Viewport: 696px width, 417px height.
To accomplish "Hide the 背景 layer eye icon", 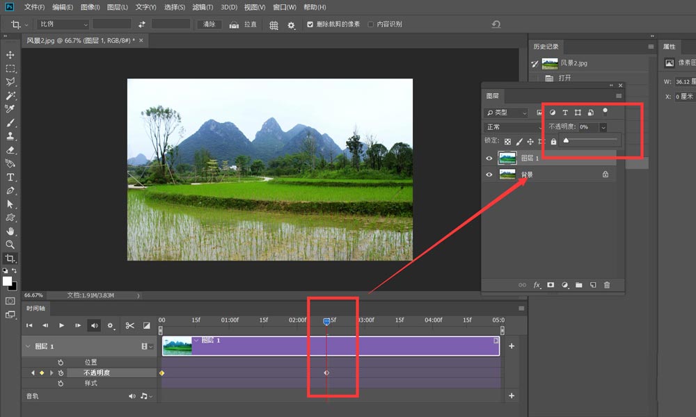I will tap(489, 174).
